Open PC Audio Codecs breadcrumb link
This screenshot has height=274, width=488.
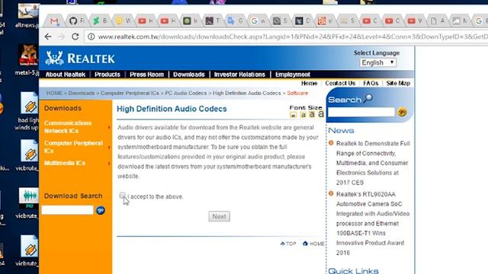186,93
